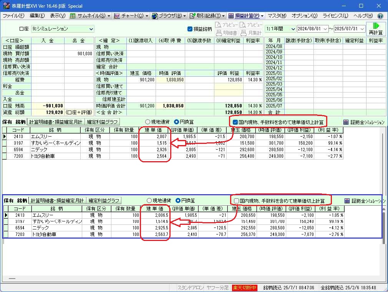Click the 月集計 button label
Viewport: 388px width, 292px height.
(255, 33)
